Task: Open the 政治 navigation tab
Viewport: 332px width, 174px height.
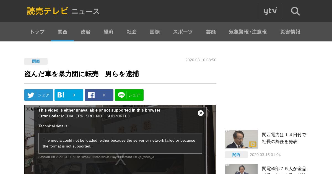Action: click(x=85, y=32)
